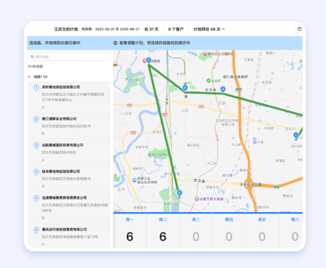Click address 四川天府新区新兴街办白沙街79
Viewport: 326px width, 268px height.
point(66,126)
